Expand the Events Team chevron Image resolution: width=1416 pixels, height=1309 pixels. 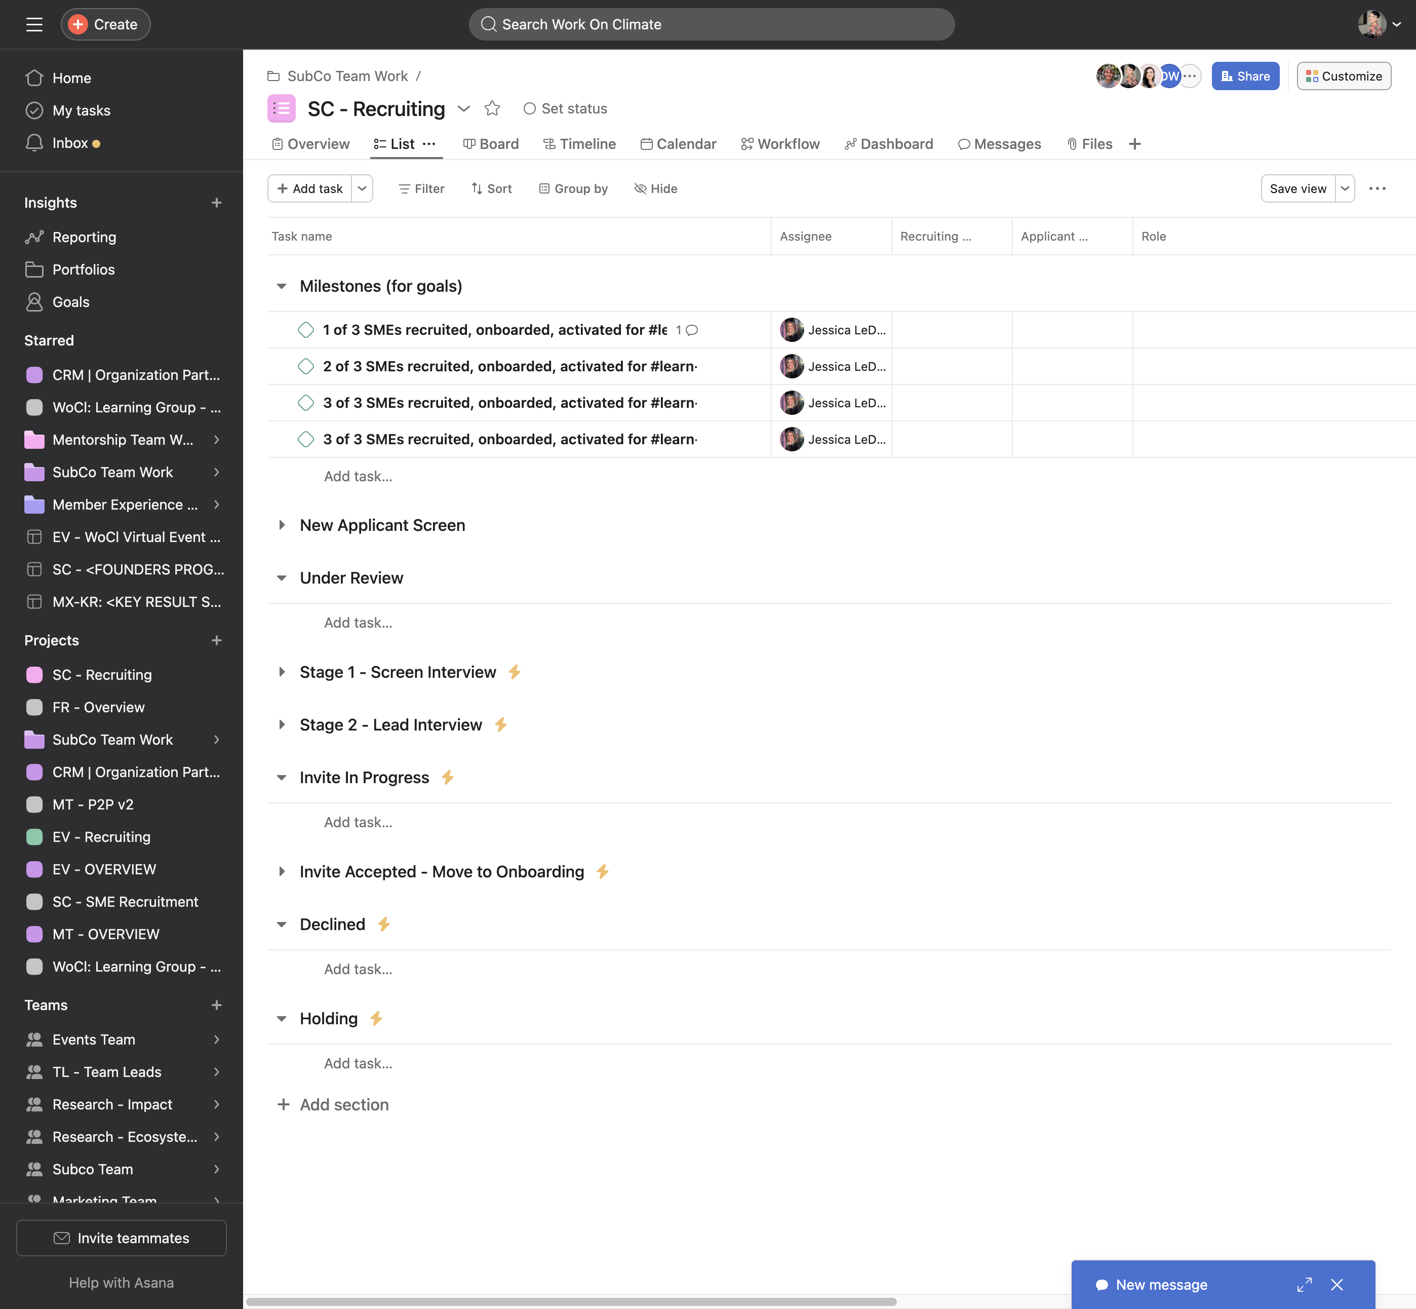217,1040
